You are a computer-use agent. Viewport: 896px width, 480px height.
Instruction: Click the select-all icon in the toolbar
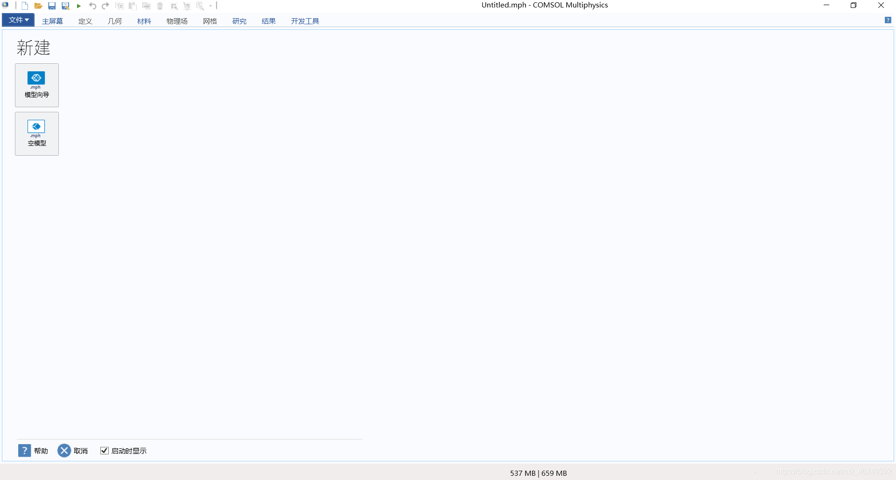pyautogui.click(x=174, y=6)
